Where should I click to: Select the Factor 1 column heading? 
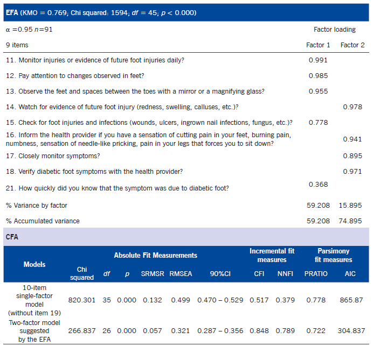(x=317, y=45)
